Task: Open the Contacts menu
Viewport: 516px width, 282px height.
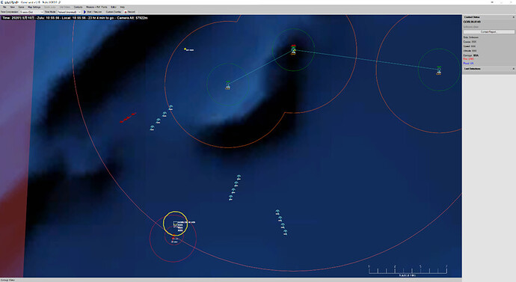Action: [78, 7]
